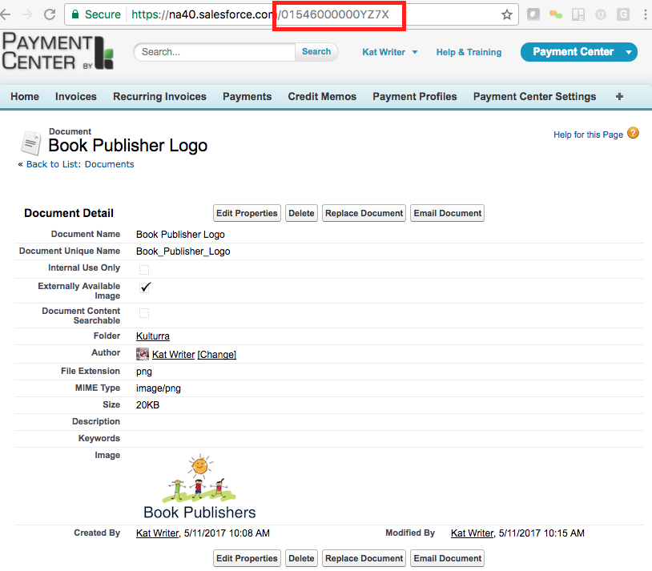Viewport: 652px width, 571px height.
Task: Click the bottom Delete button
Action: coord(301,558)
